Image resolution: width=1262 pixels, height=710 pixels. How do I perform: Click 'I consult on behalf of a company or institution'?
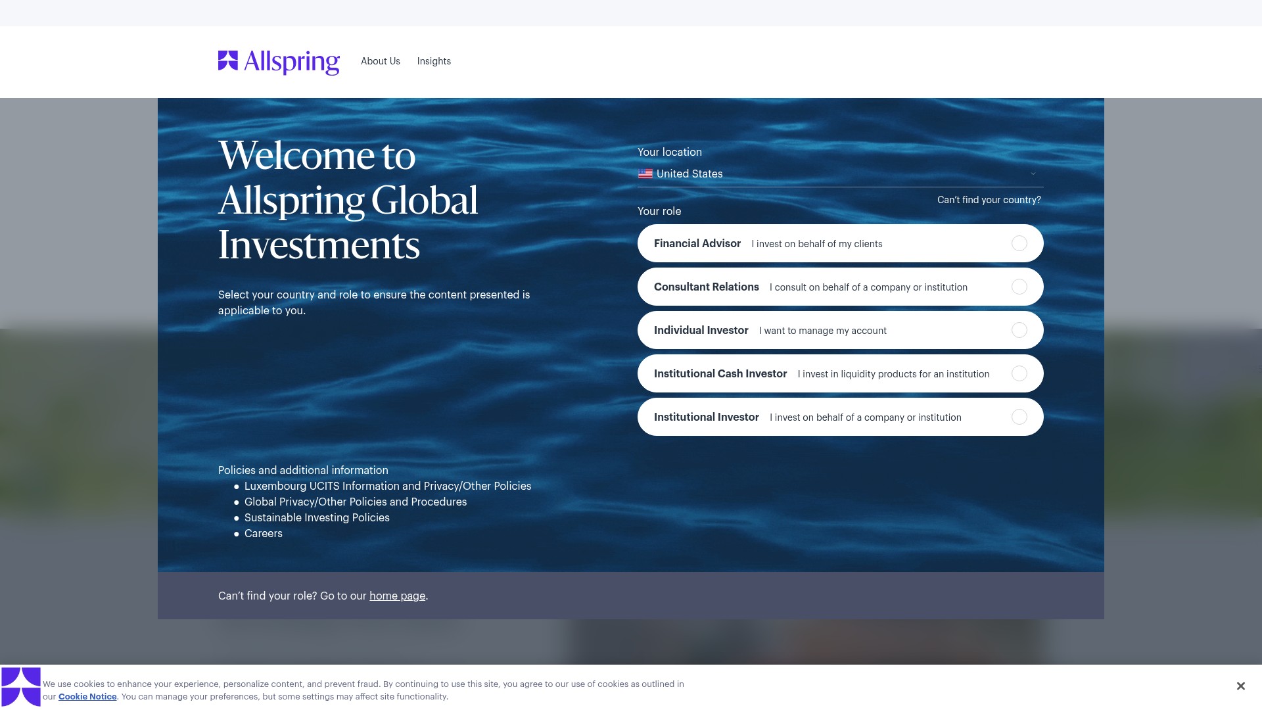pyautogui.click(x=868, y=287)
